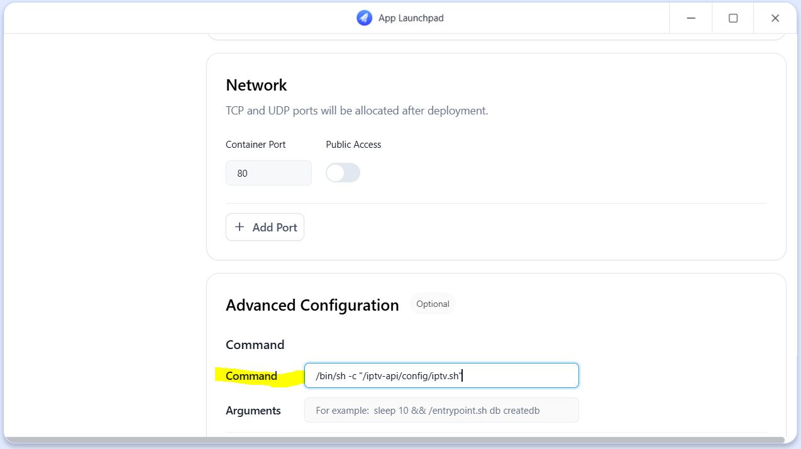Screen dimensions: 801x449
Task: Click the Advanced Configuration heading
Action: point(312,305)
